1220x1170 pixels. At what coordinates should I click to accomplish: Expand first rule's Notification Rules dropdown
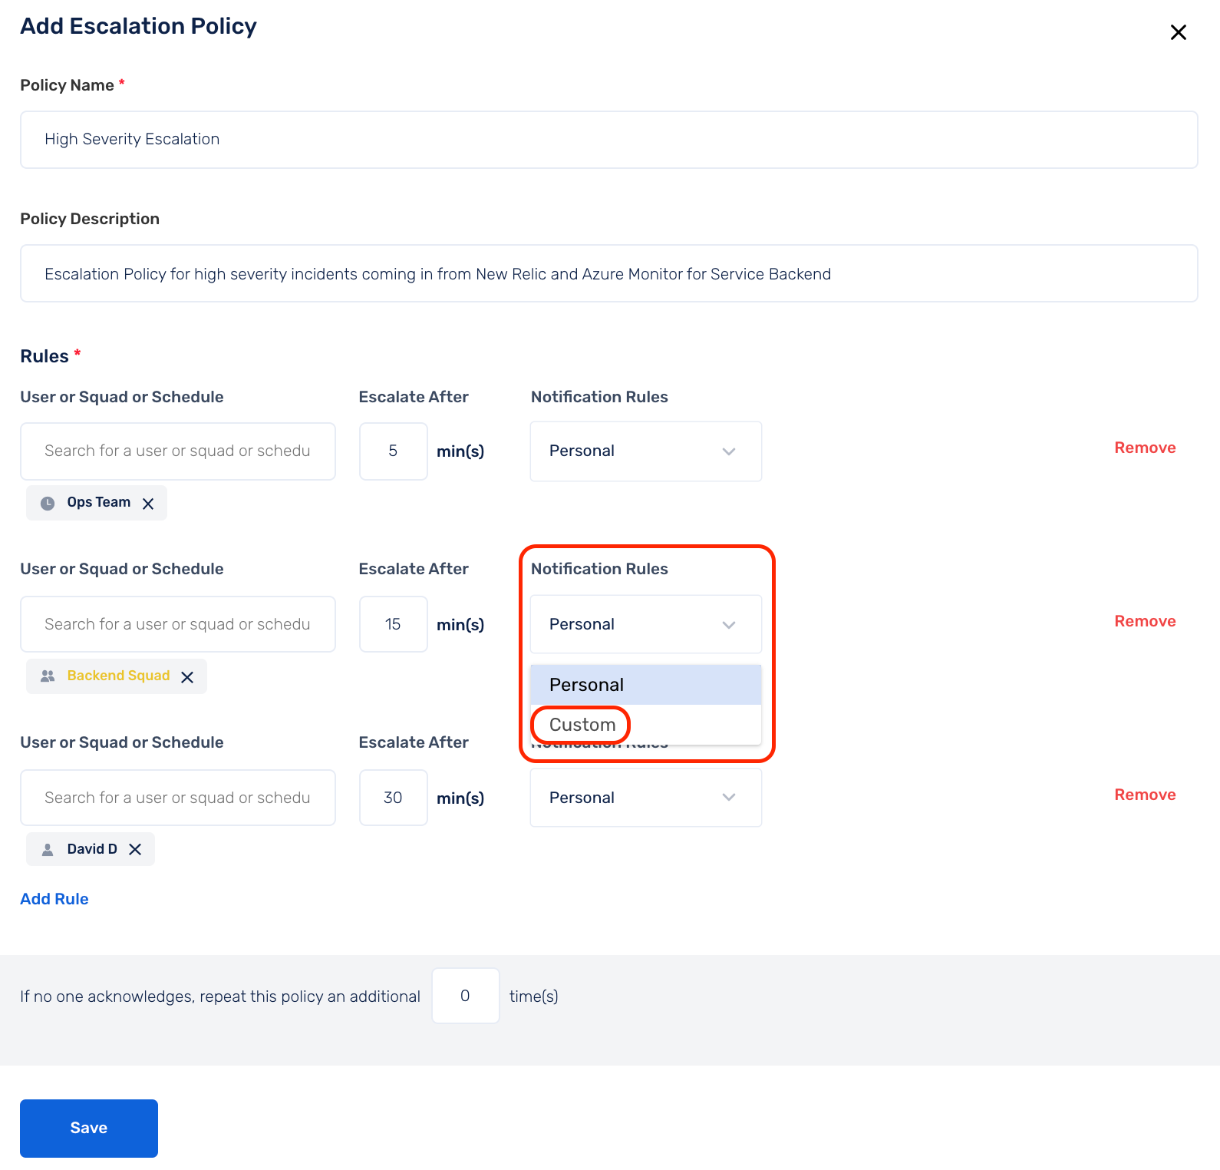[645, 451]
